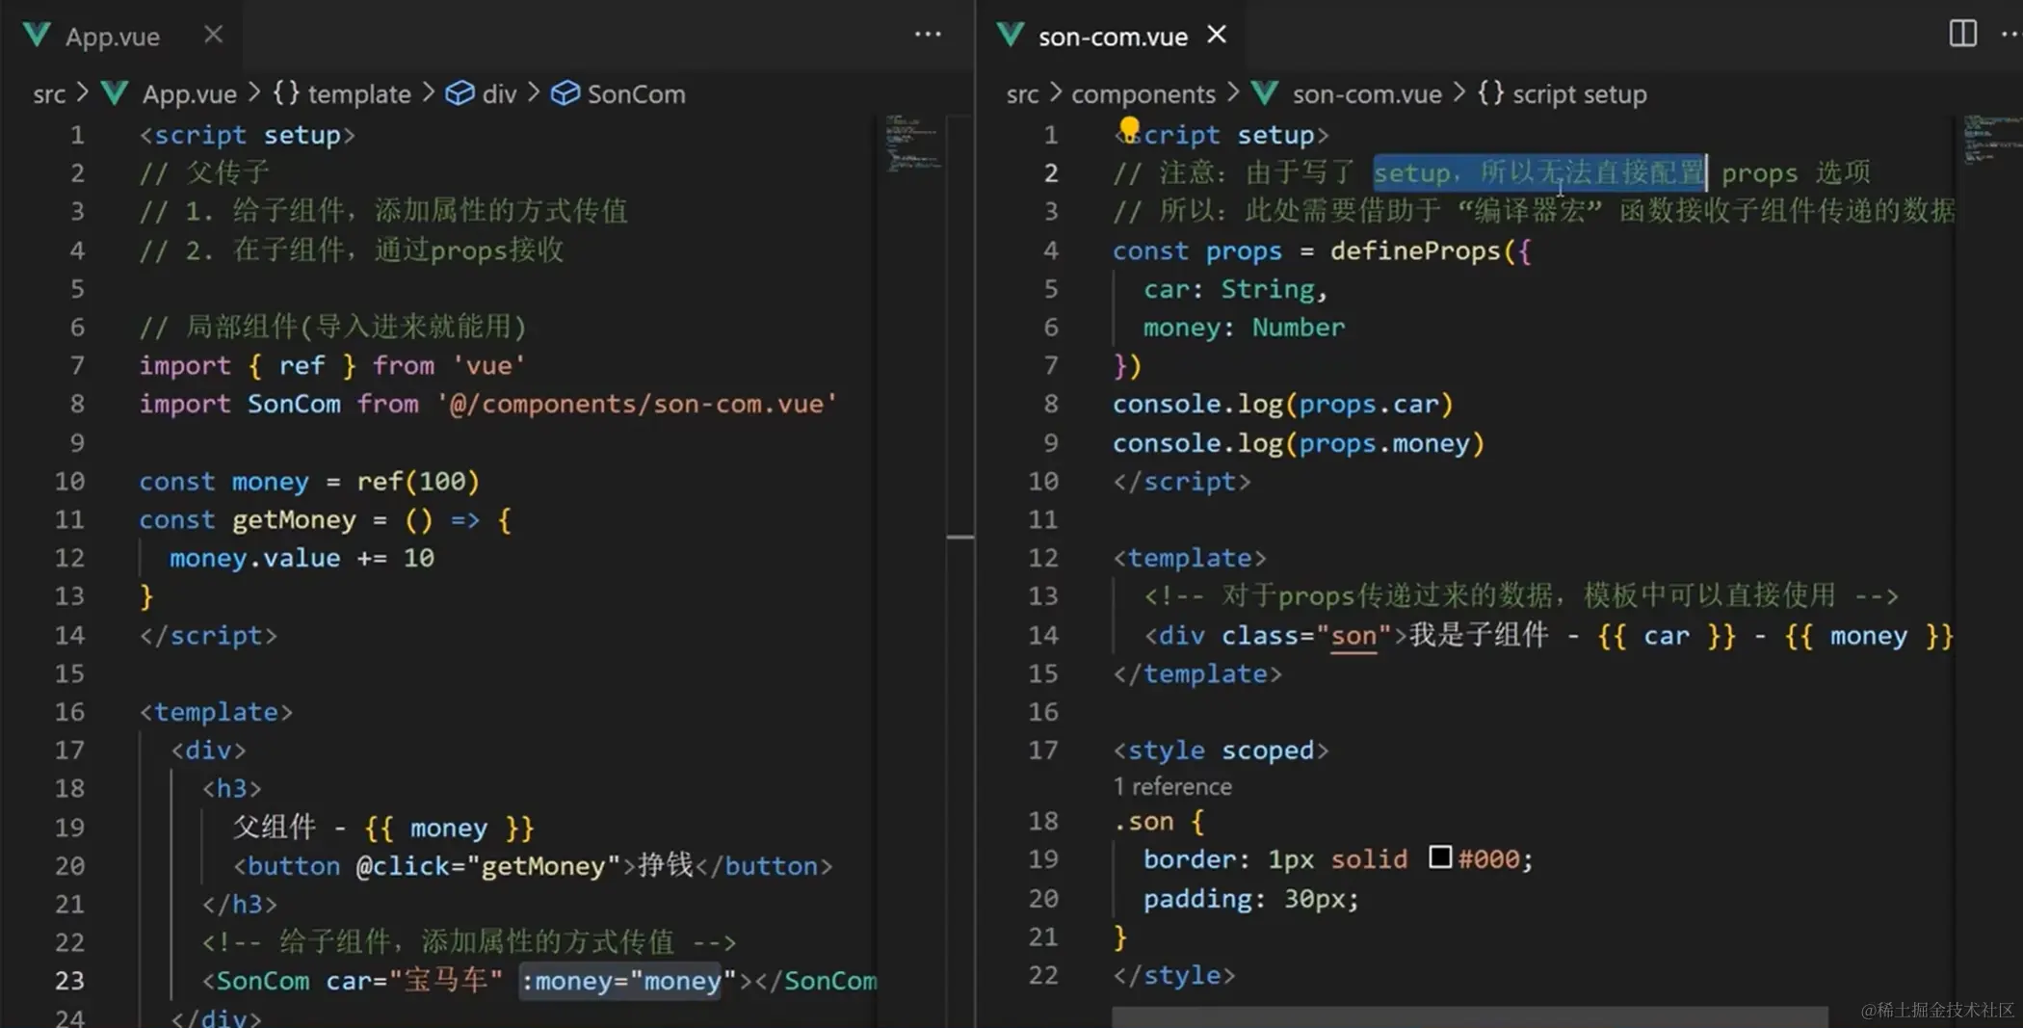The image size is (2023, 1028).
Task: Open the template breadcrumb segment
Action: tap(359, 94)
